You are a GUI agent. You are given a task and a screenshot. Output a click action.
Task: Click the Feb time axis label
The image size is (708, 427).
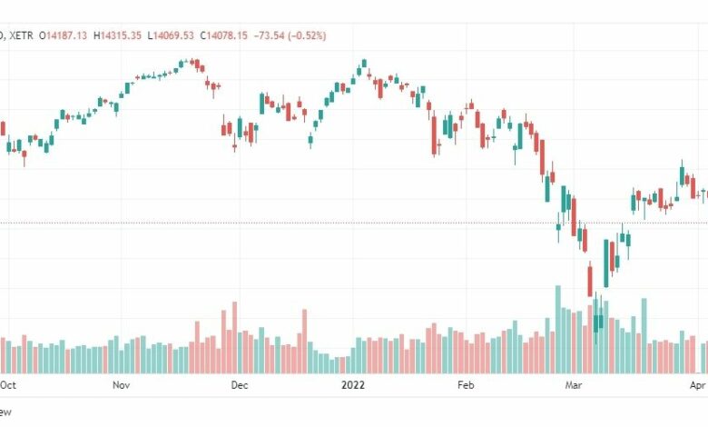click(x=466, y=385)
